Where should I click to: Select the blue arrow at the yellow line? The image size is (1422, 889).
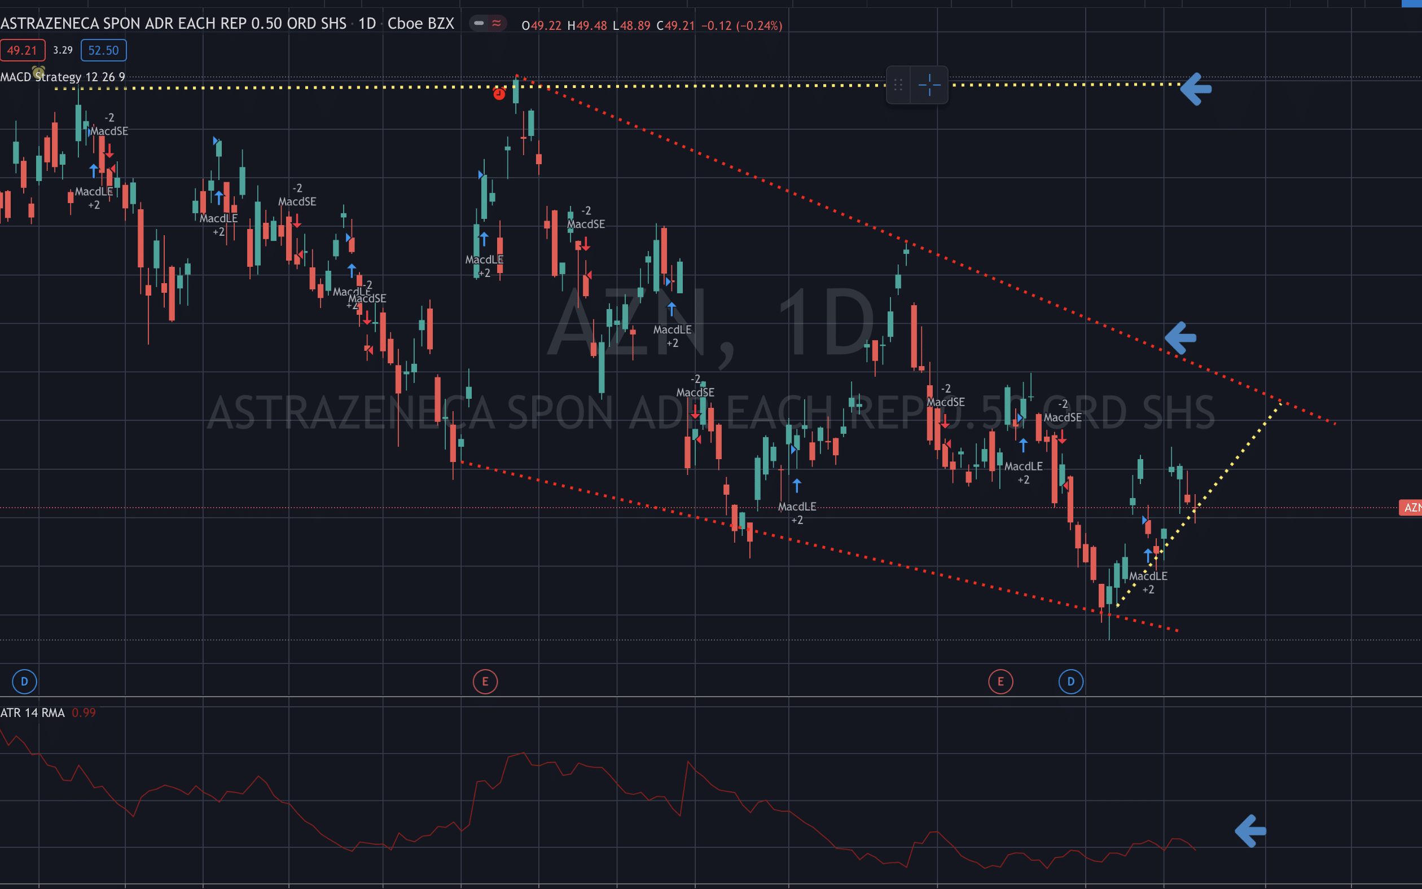(x=1196, y=89)
